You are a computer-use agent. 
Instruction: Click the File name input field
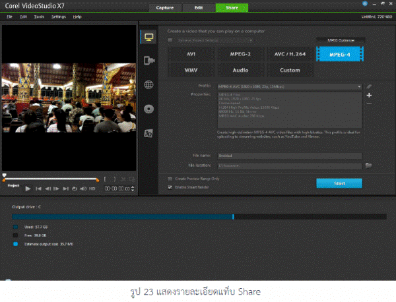point(290,156)
